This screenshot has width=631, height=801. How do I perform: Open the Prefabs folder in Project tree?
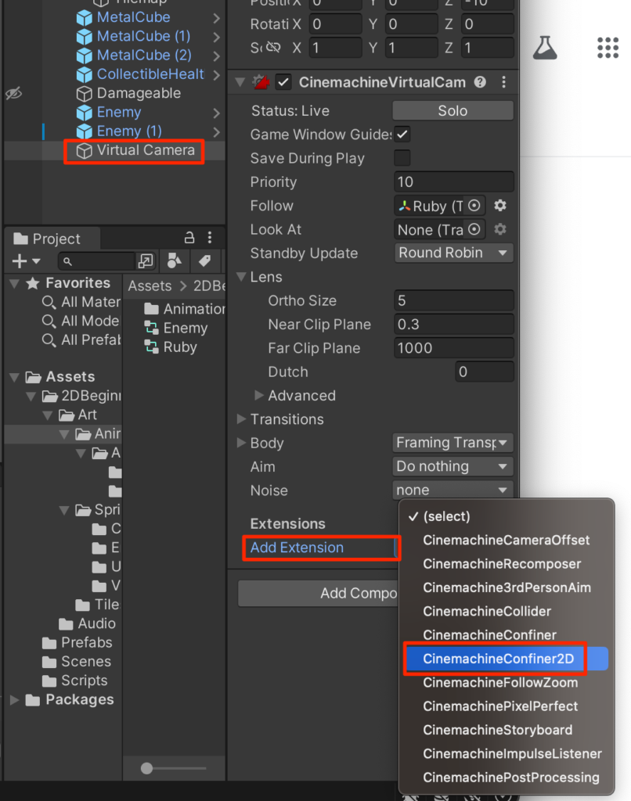point(78,642)
